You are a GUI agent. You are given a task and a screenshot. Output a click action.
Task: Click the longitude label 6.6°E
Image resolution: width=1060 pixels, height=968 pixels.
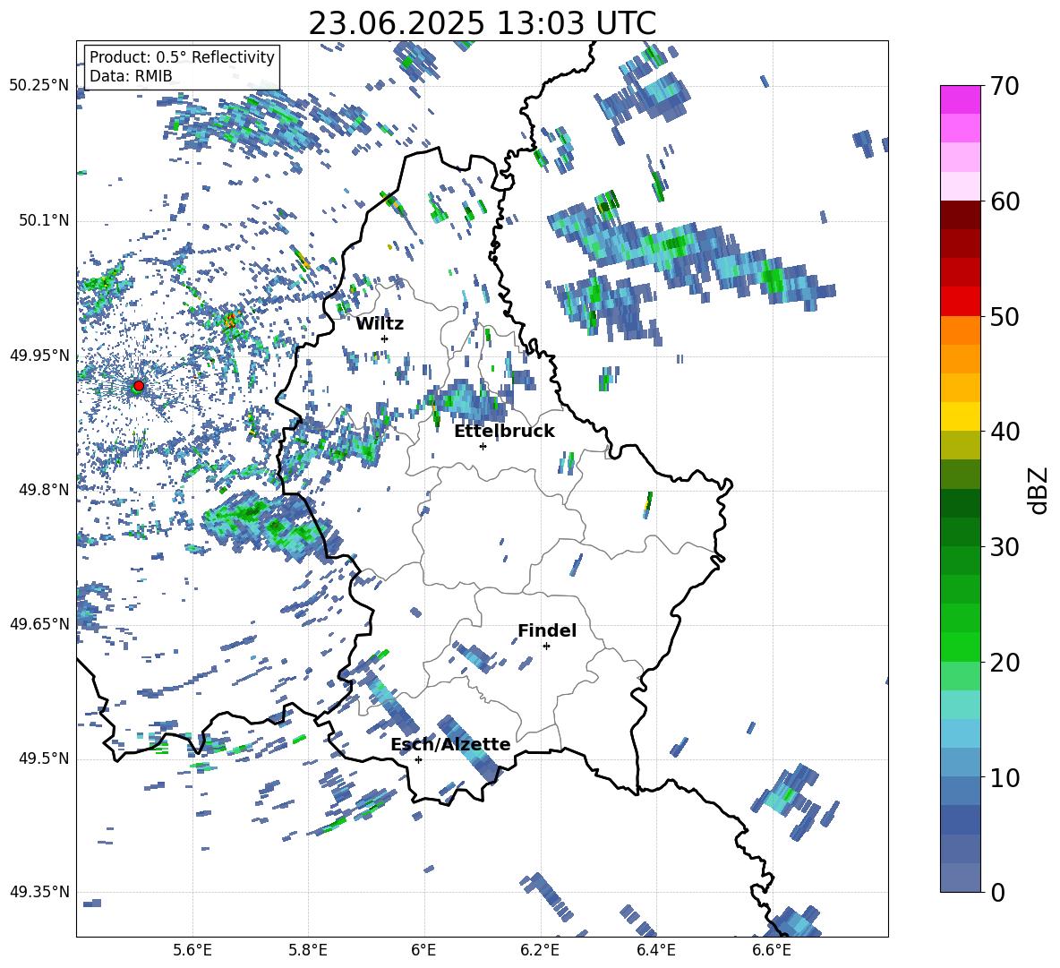click(772, 950)
